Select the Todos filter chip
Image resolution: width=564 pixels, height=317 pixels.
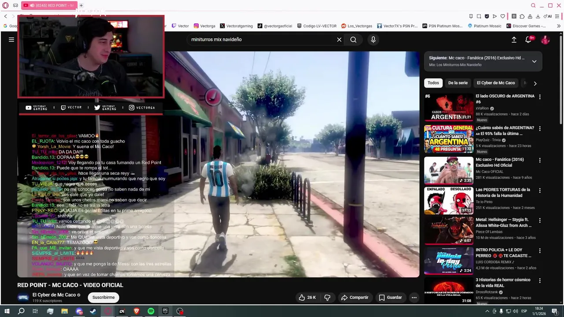coord(433,83)
